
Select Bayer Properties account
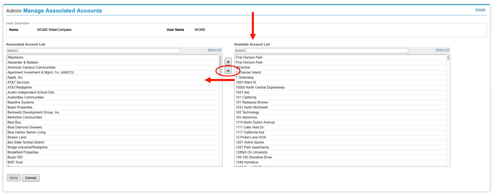112,107
